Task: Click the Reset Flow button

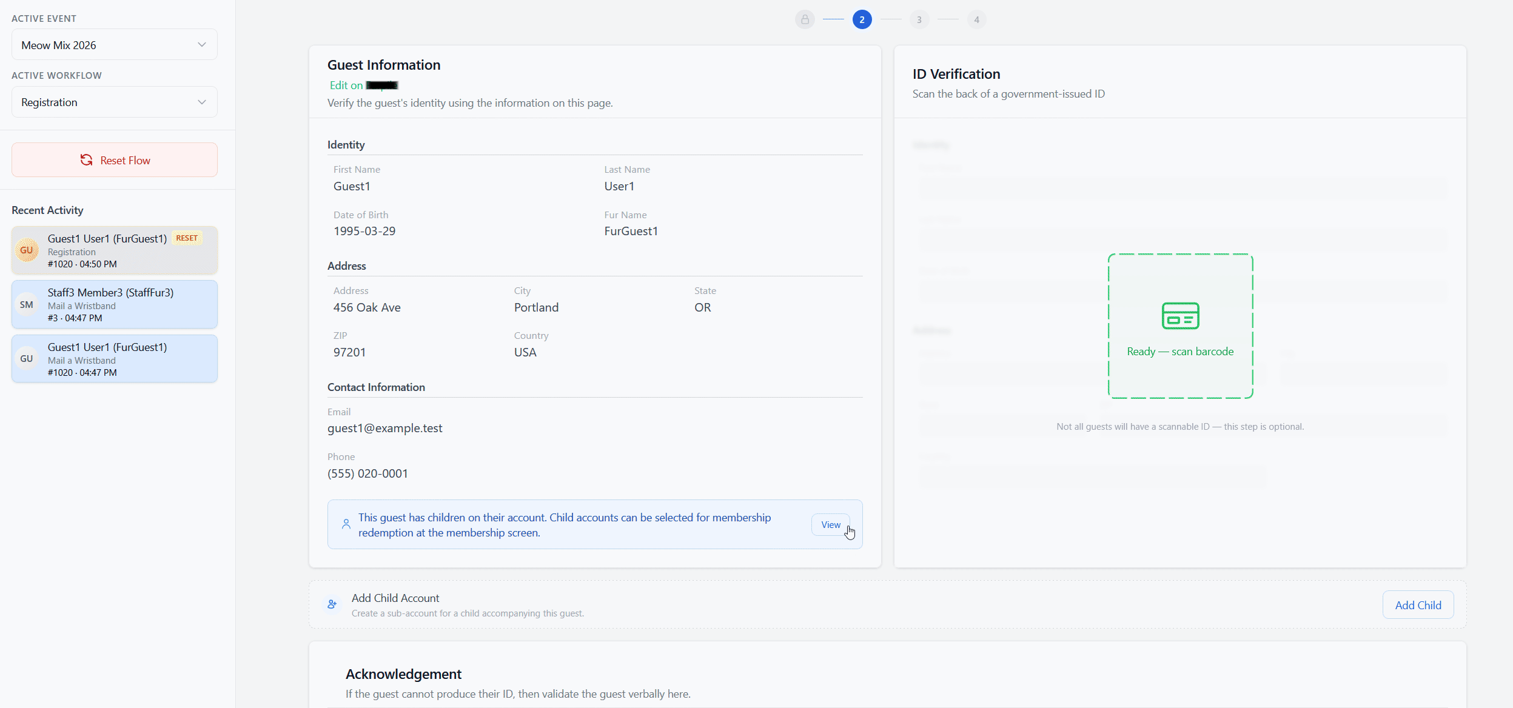Action: pos(114,160)
